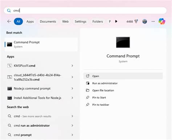Launch the Copilot icon
This screenshot has height=140, width=172.
pyautogui.click(x=162, y=21)
